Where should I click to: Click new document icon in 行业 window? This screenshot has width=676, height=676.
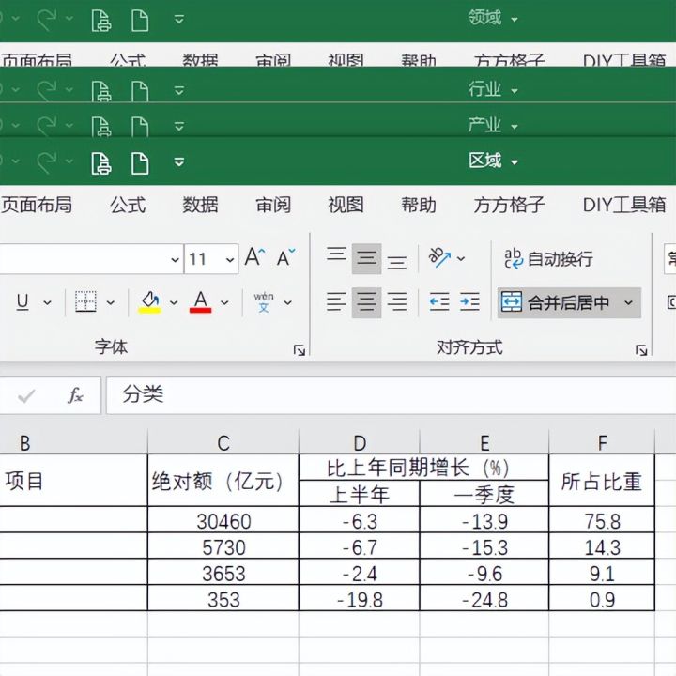140,91
